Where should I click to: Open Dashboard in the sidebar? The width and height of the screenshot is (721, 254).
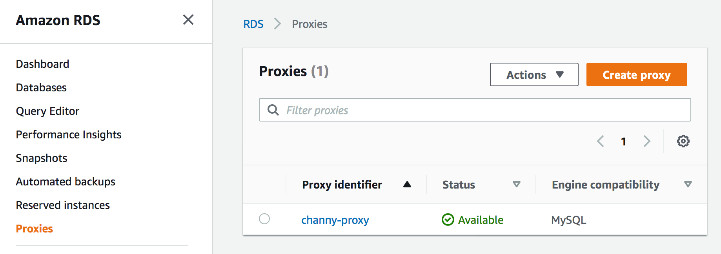(42, 64)
